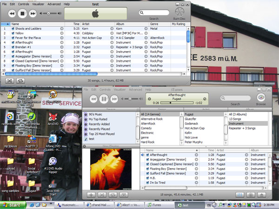Click arrow next to Shoots and Ladders
Image resolution: width=279 pixels, height=209 pixels.
pos(62,29)
